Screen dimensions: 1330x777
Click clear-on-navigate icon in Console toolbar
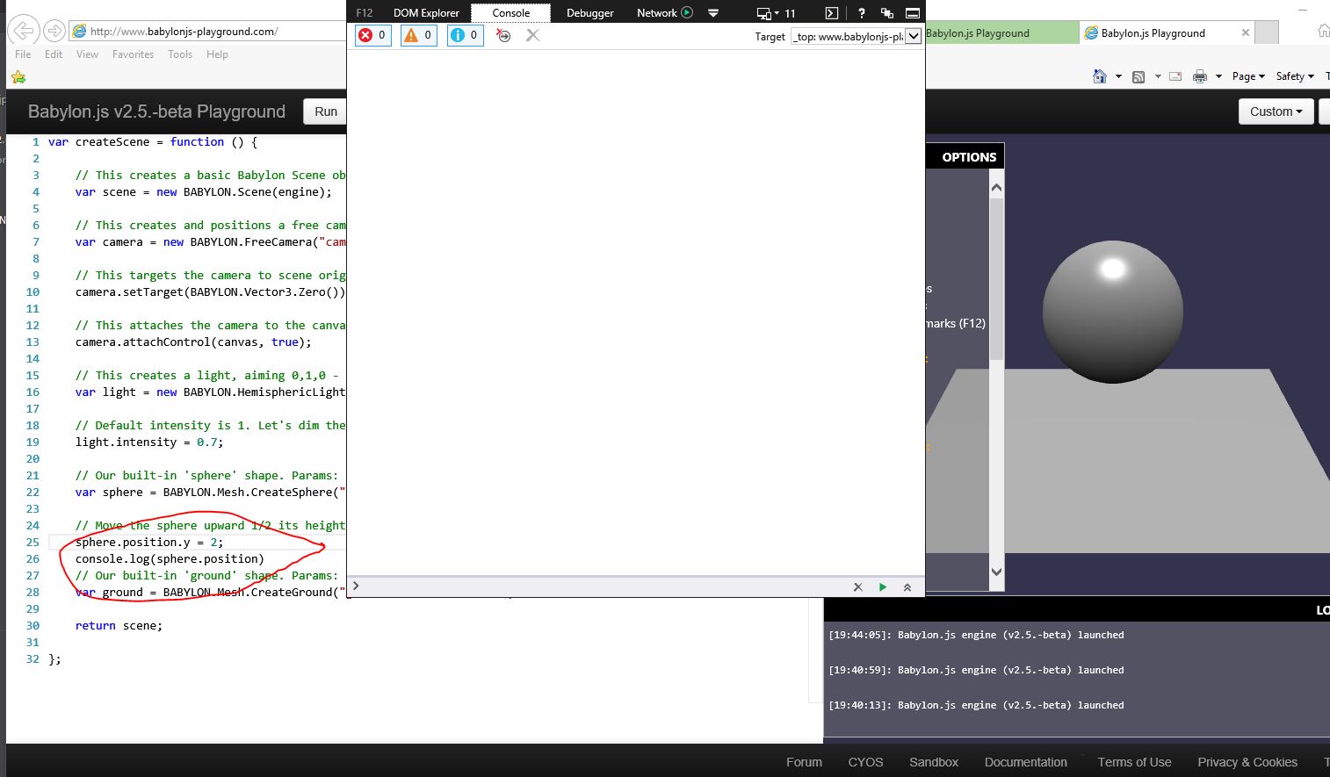503,35
